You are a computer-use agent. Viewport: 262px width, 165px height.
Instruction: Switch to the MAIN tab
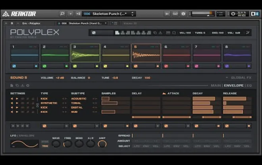216,85
